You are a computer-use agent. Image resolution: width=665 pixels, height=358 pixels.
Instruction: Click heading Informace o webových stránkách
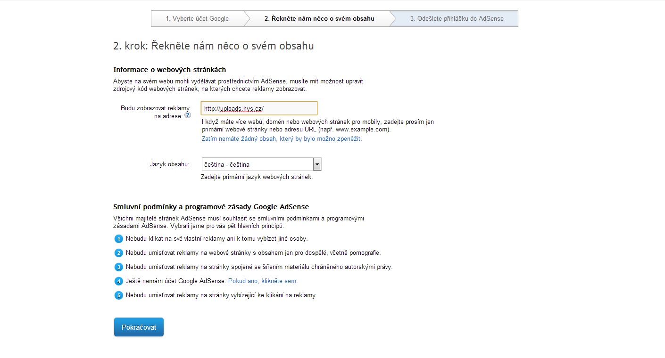coord(170,70)
